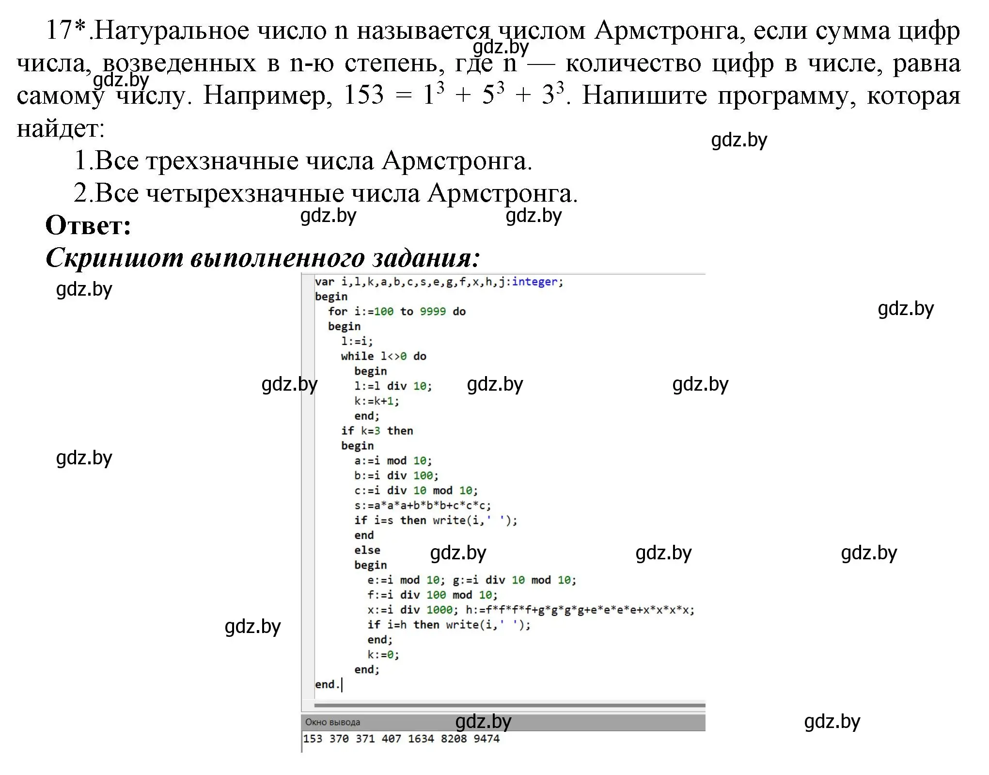Click the 'a:=i mod 10;' code line
The height and width of the screenshot is (775, 989).
click(x=393, y=461)
